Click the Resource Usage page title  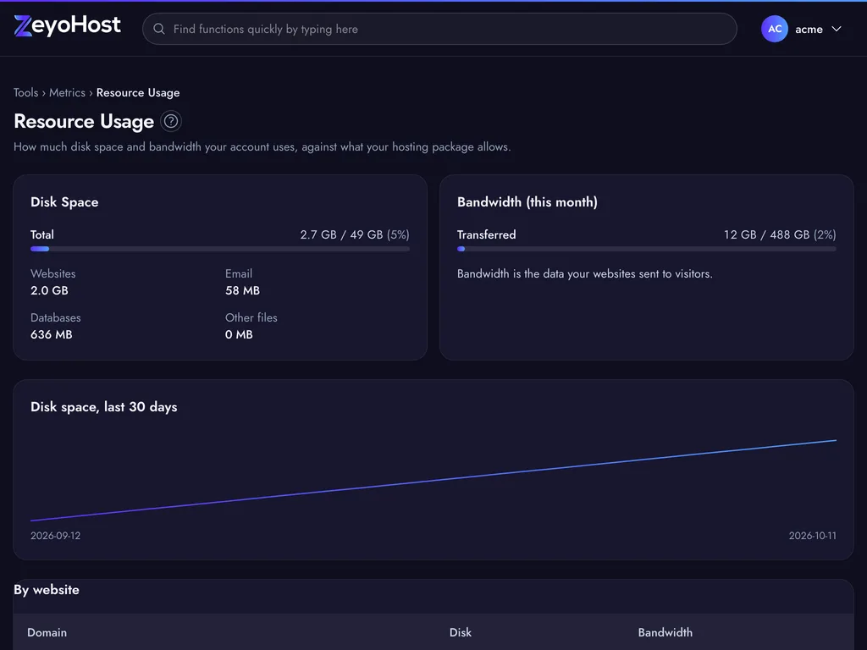[x=84, y=121]
